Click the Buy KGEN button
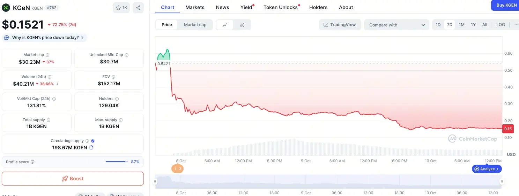Screen dimensions: 519x196 tap(506, 5)
